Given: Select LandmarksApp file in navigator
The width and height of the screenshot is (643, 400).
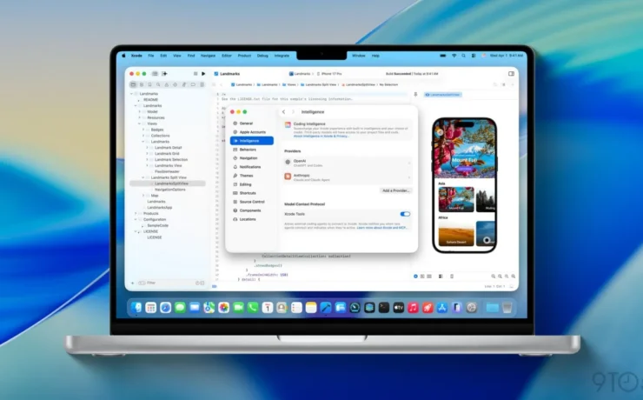Looking at the screenshot, I should click(x=160, y=208).
